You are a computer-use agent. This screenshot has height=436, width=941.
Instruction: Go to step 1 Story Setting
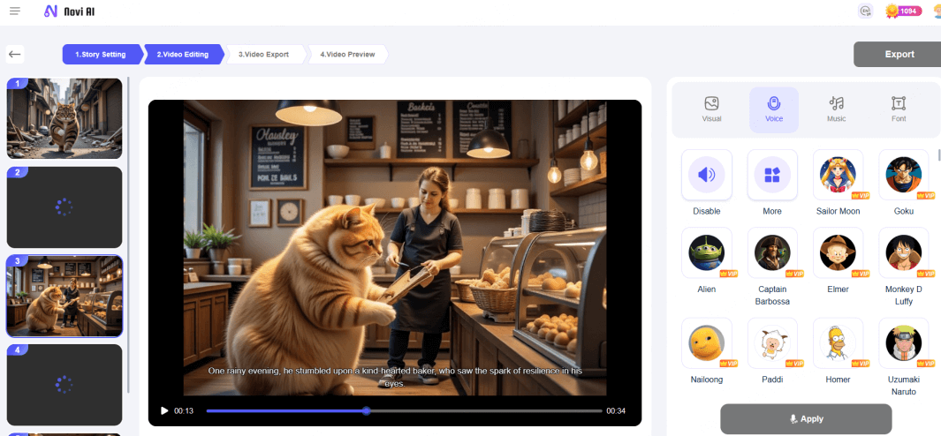tap(101, 54)
